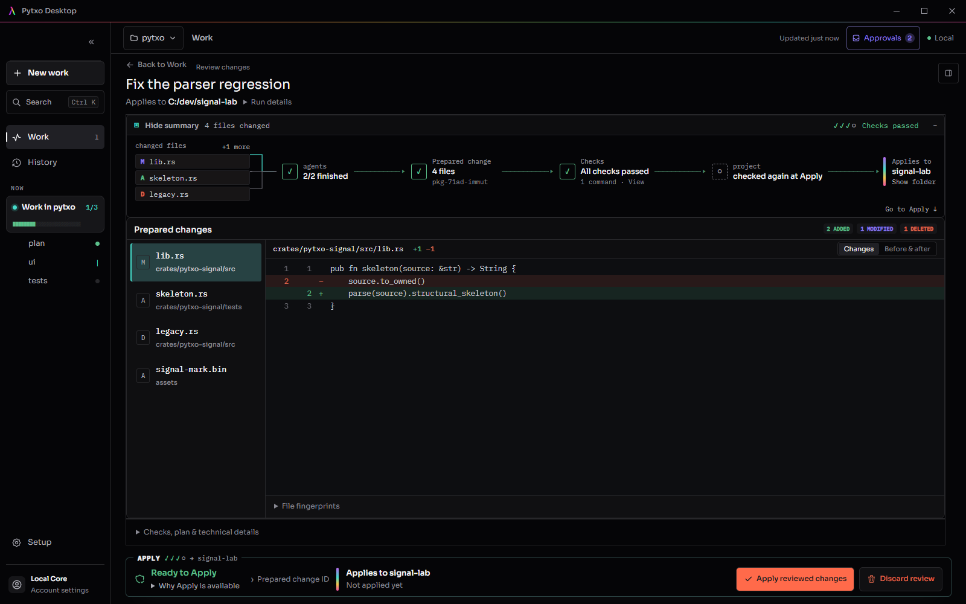Click Discard review
966x604 pixels.
(901, 579)
